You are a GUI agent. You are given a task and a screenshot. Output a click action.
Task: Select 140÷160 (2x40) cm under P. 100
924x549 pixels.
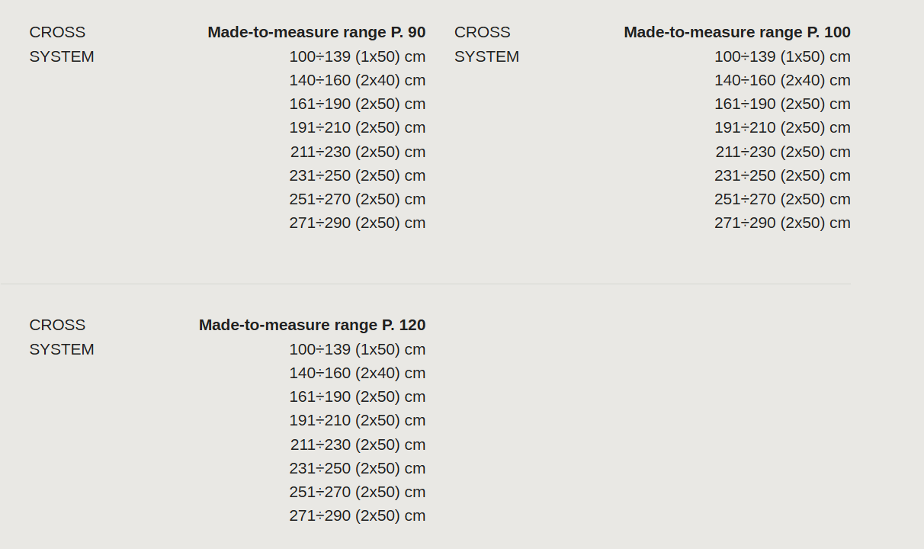coord(782,80)
